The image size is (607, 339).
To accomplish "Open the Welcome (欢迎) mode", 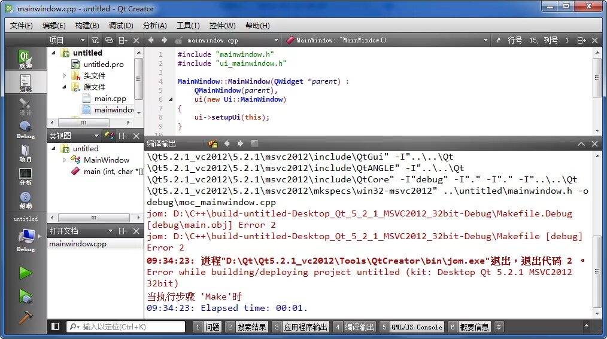I will (x=25, y=59).
